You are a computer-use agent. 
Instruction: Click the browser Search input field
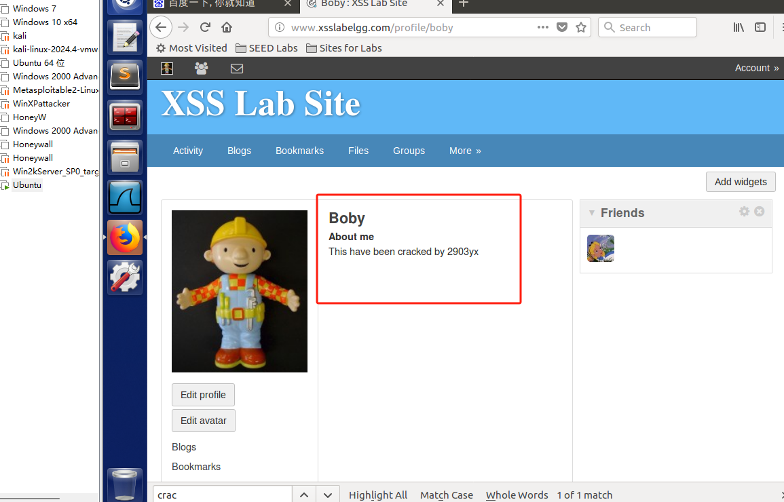coord(648,27)
